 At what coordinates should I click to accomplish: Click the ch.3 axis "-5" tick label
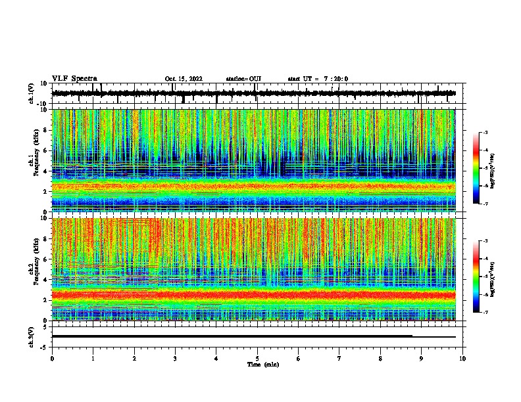[x=44, y=347]
